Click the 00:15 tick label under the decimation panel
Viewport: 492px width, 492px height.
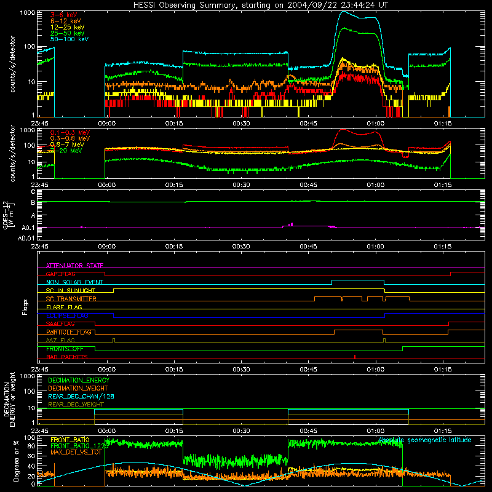(174, 431)
